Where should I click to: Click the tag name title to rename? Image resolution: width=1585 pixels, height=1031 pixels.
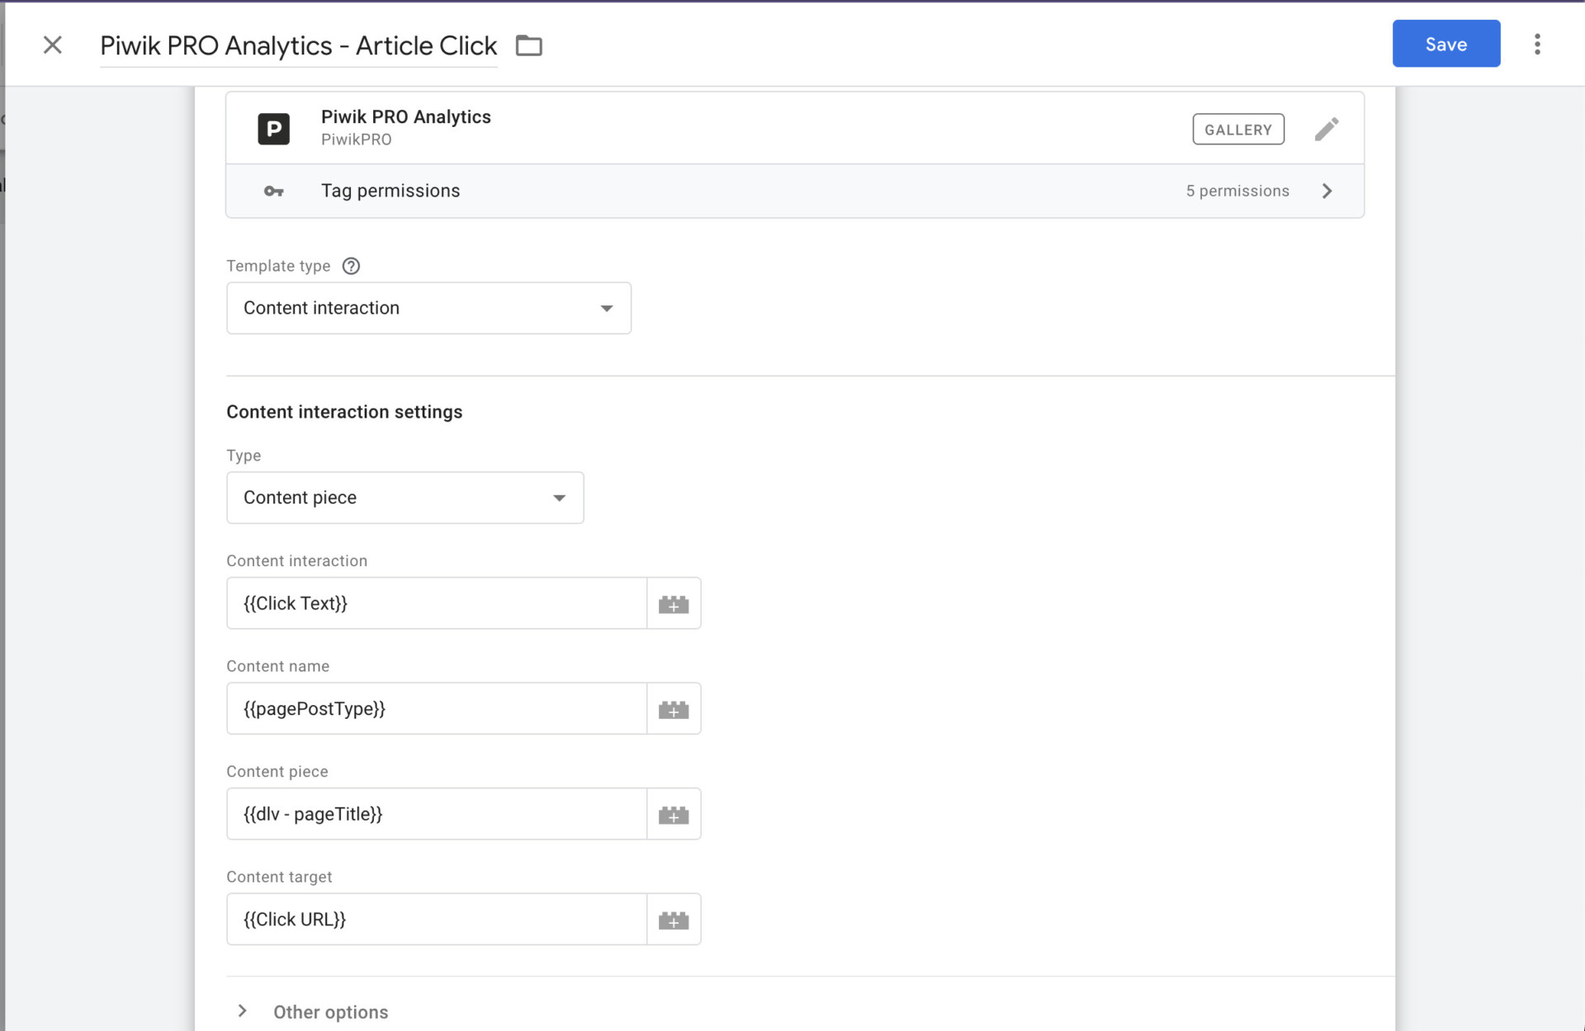(298, 45)
